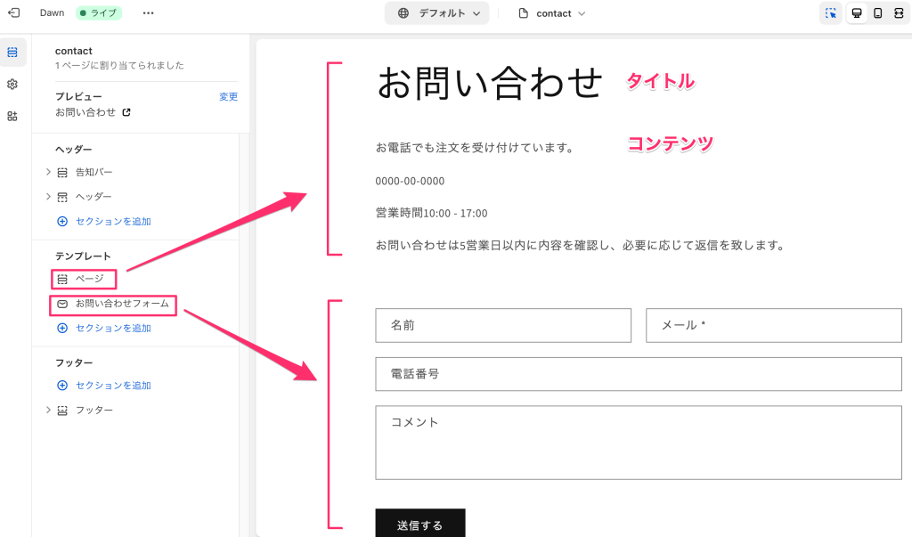This screenshot has width=912, height=537.
Task: Click the コメント text area
Action: click(638, 443)
